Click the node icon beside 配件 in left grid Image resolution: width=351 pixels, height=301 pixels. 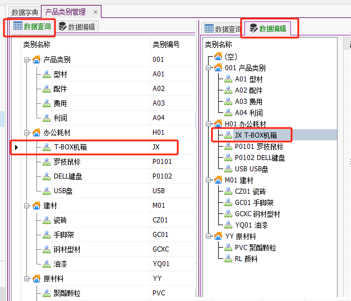[47, 89]
